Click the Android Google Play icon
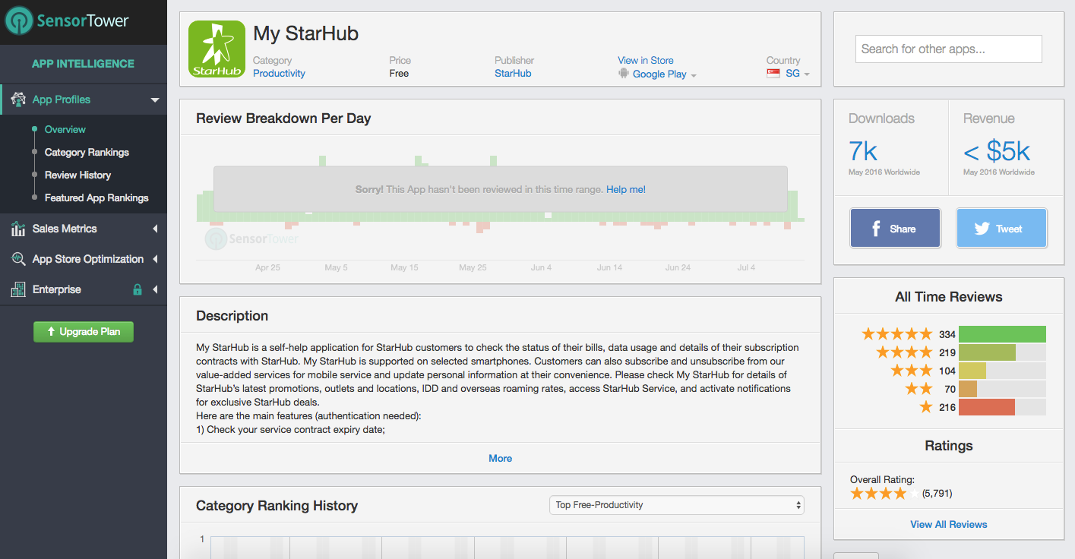The height and width of the screenshot is (559, 1075). tap(624, 74)
